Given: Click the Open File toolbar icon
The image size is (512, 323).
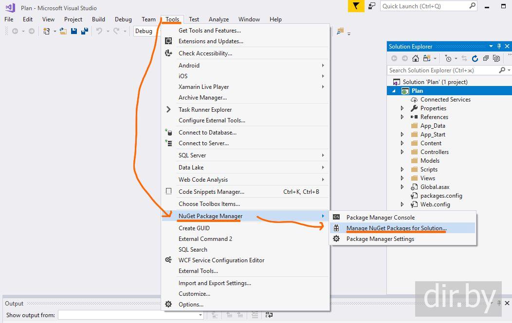Looking at the screenshot, I should tap(63, 31).
